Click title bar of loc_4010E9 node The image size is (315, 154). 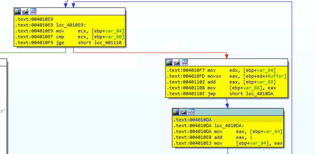[x=70, y=11]
